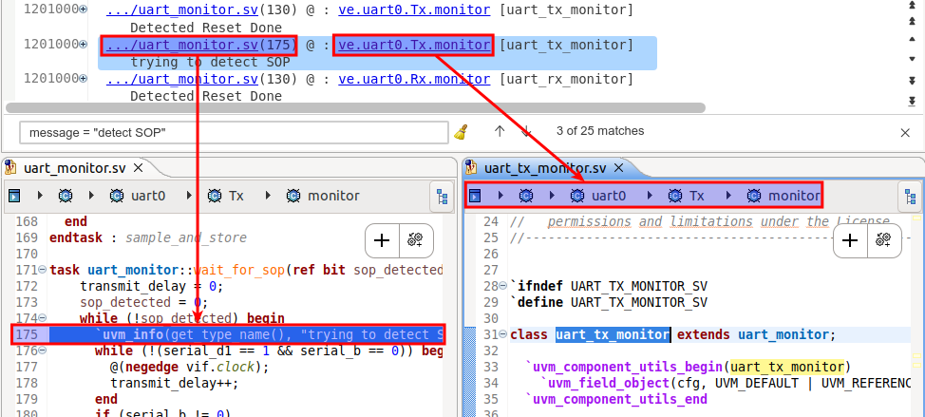The height and width of the screenshot is (417, 925).
Task: Step the log up with the single up arrow
Action: 912,40
